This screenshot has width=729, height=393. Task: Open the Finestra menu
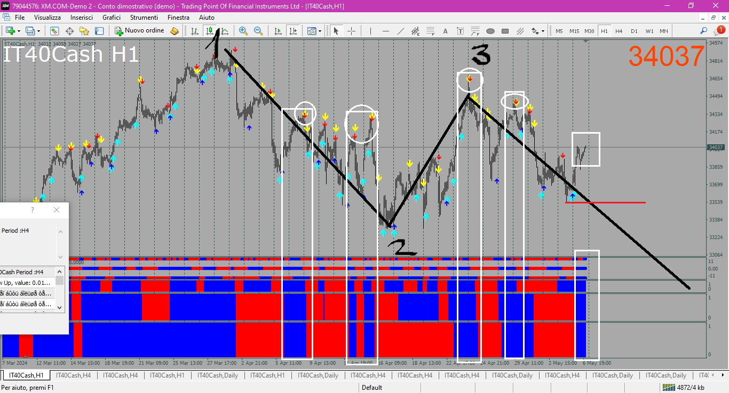coord(178,18)
